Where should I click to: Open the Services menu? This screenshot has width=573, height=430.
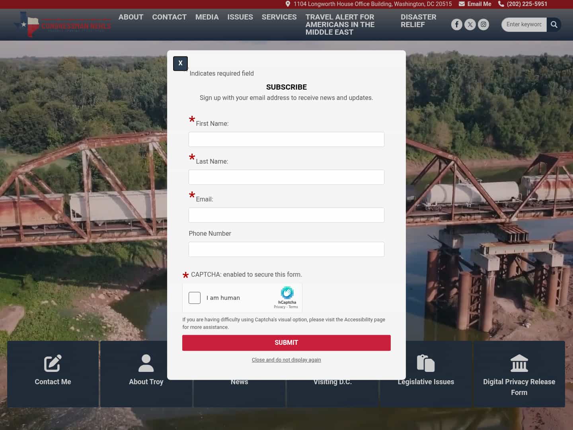279,17
